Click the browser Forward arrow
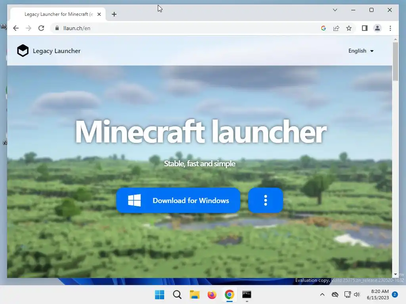This screenshot has width=406, height=304. (x=29, y=28)
